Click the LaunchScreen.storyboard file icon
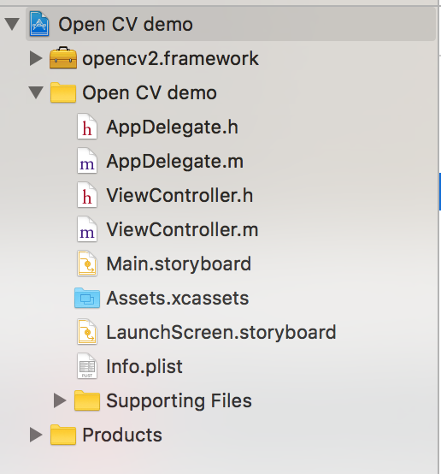The width and height of the screenshot is (441, 474). pyautogui.click(x=87, y=332)
